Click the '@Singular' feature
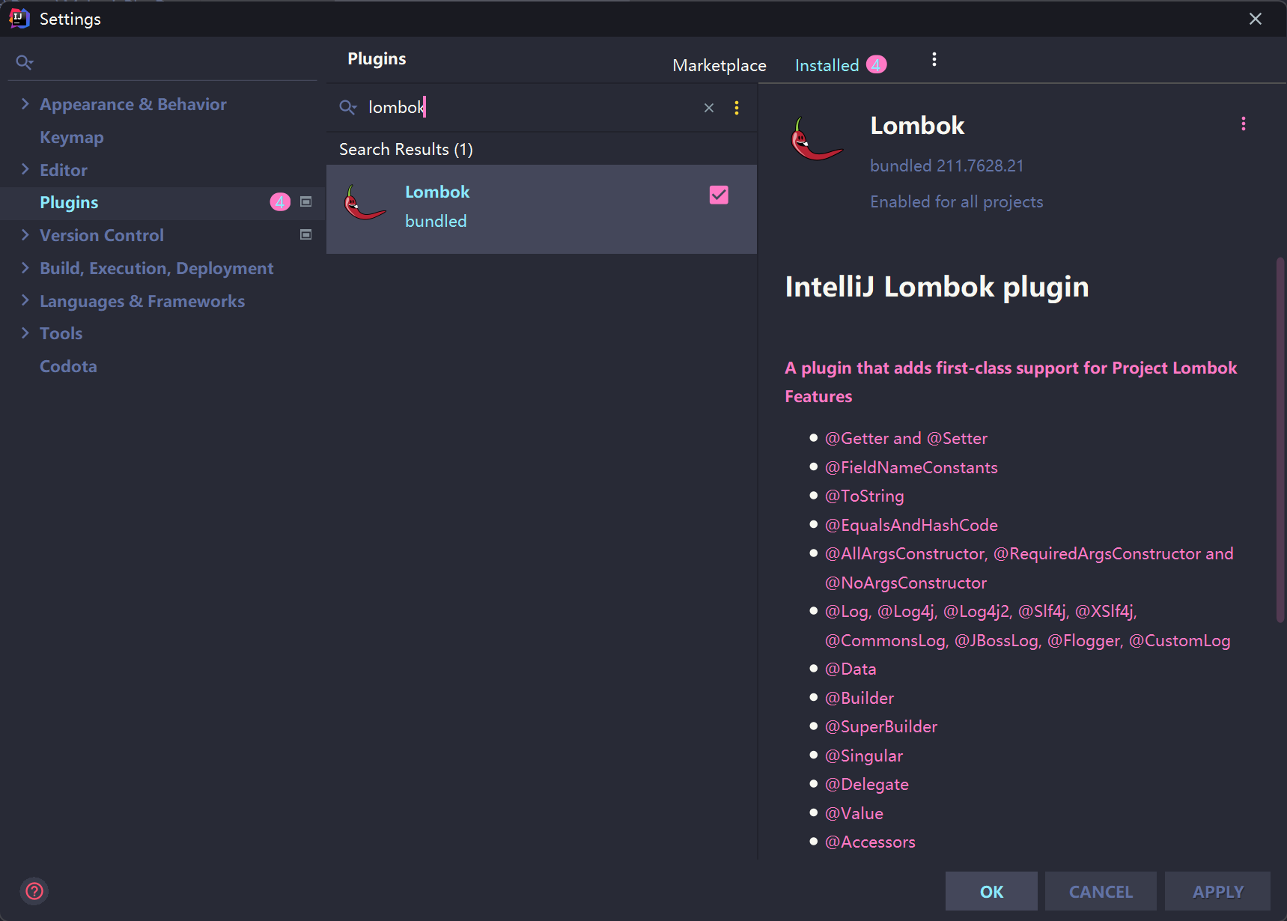The height and width of the screenshot is (921, 1287). pyautogui.click(x=863, y=756)
